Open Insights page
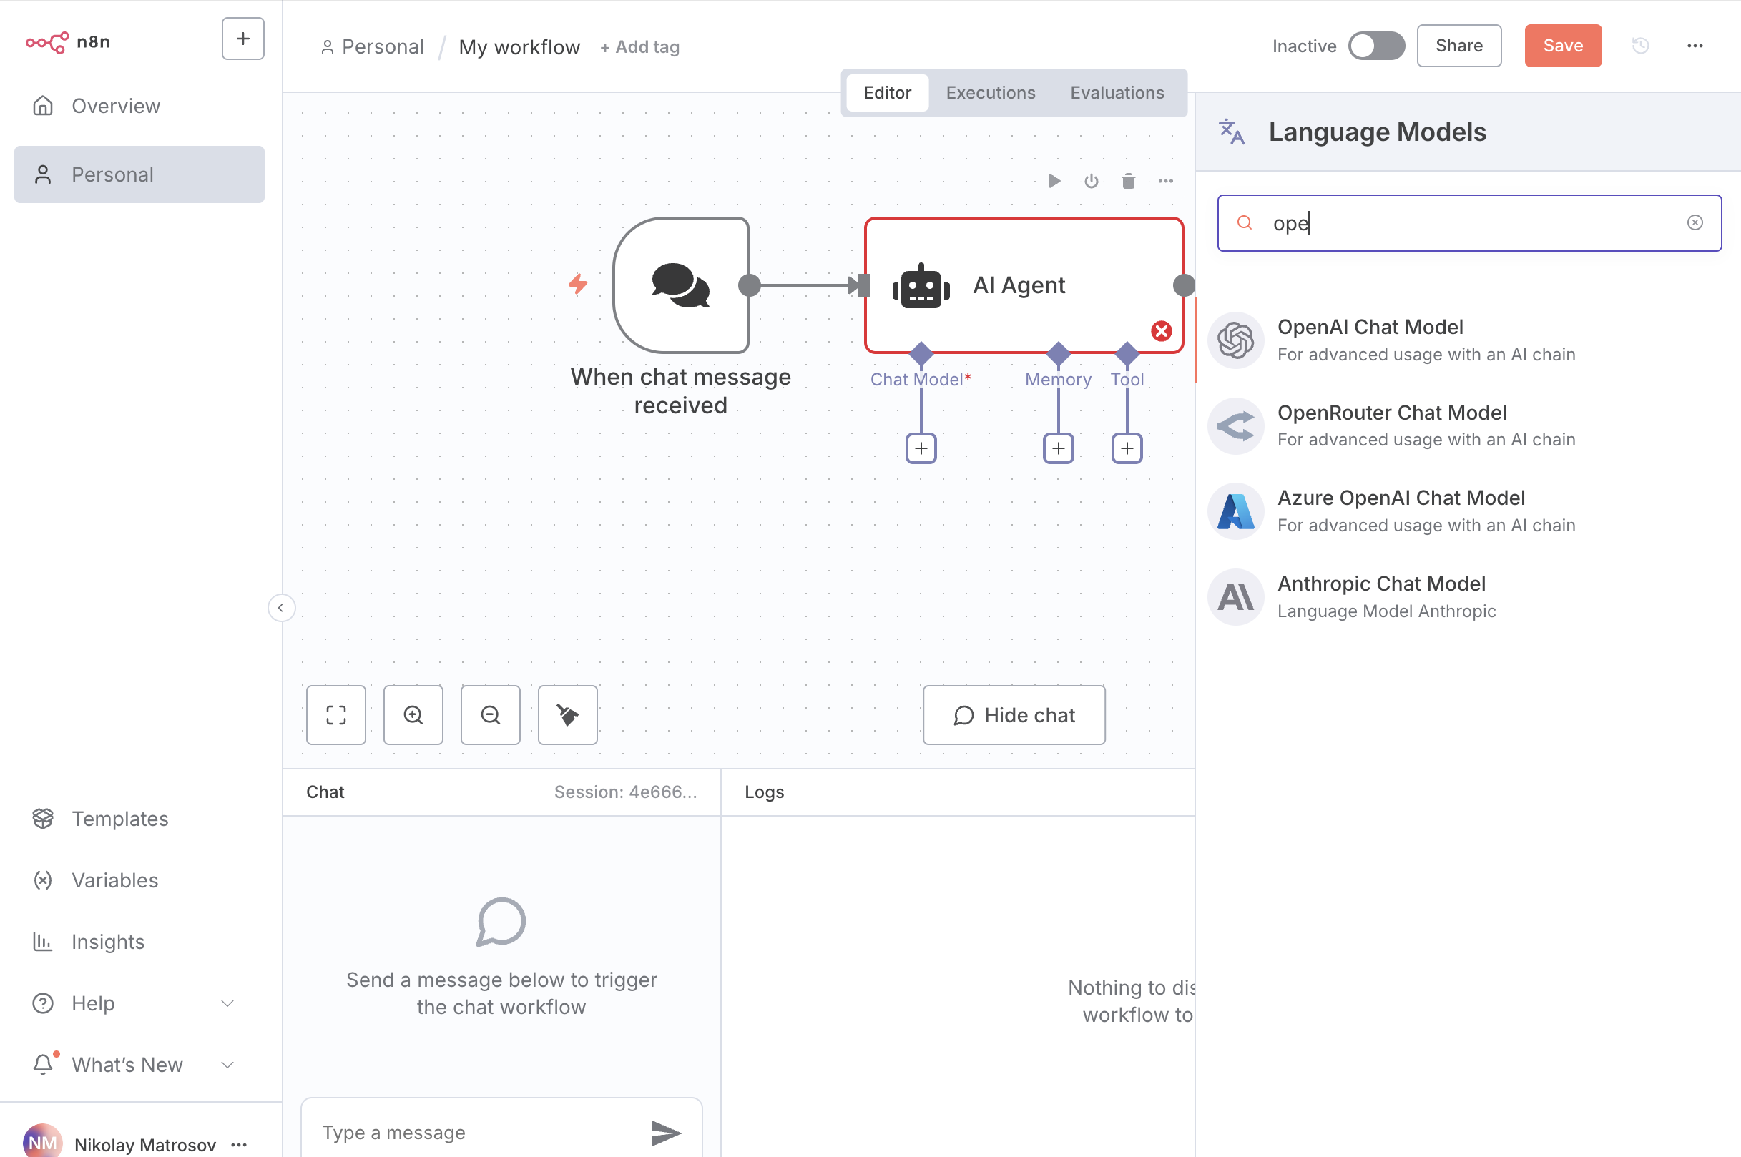Screen dimensions: 1741x1157 pyautogui.click(x=139, y=942)
